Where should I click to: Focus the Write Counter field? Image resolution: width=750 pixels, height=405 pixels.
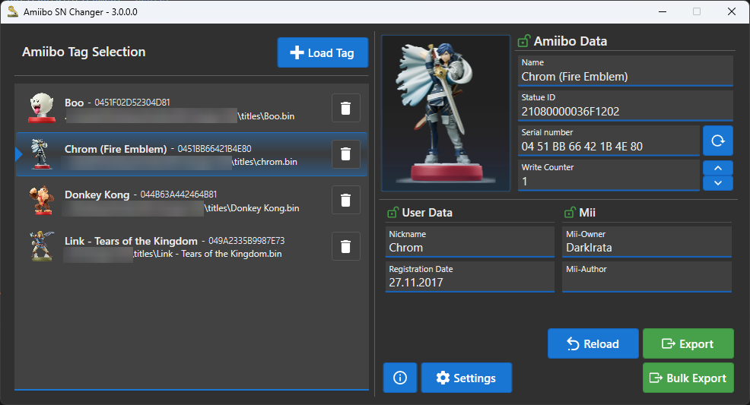(609, 176)
